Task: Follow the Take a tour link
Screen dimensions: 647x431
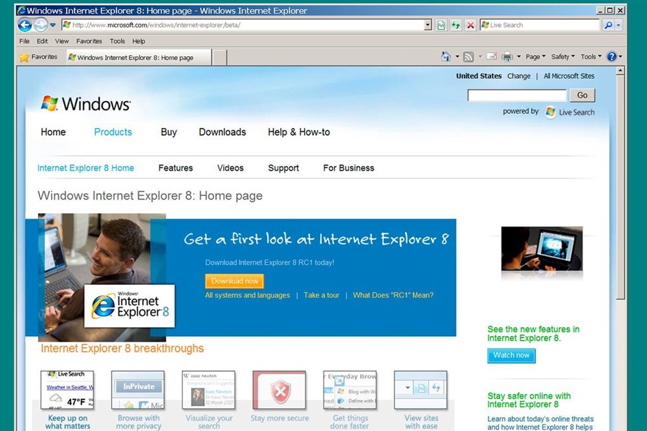Action: pos(322,295)
